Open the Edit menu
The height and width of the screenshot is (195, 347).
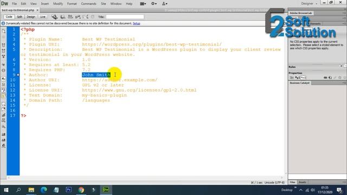(23, 4)
